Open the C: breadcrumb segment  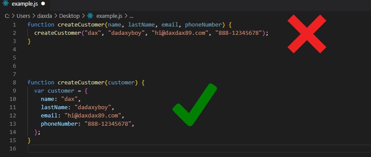click(7, 16)
